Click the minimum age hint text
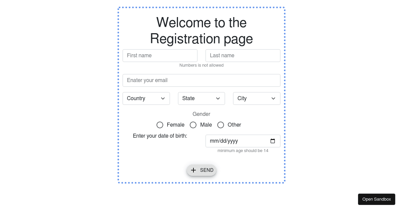The image size is (403, 211). click(x=243, y=151)
